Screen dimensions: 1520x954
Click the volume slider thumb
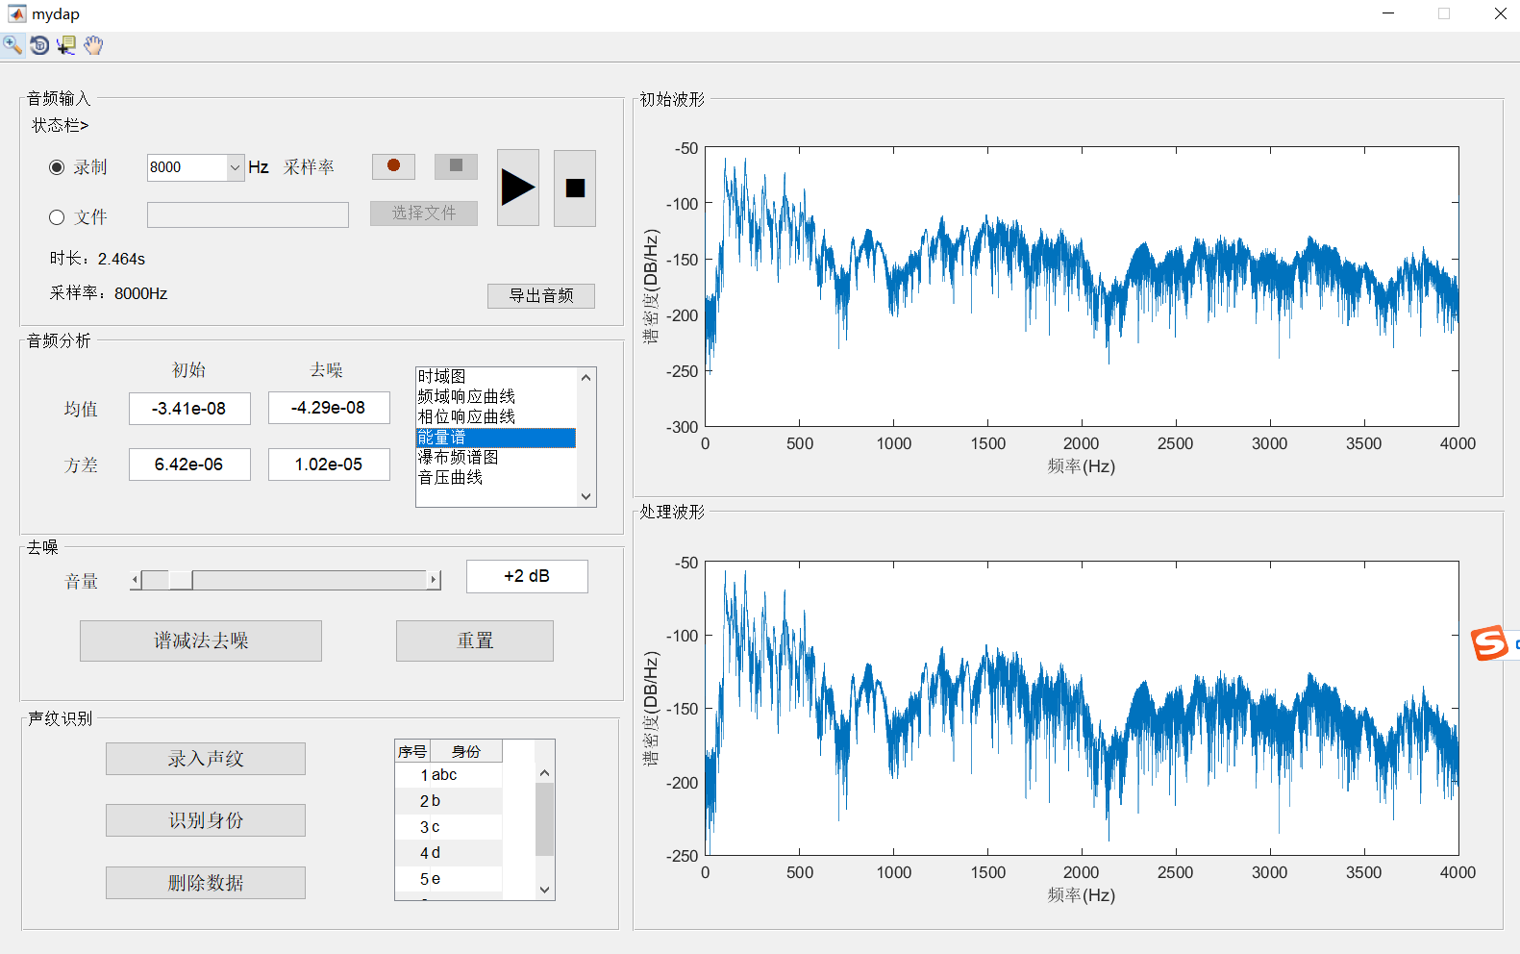click(180, 580)
